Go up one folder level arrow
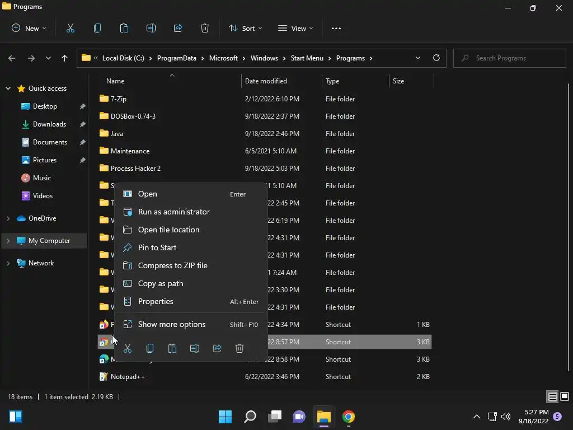 point(65,58)
